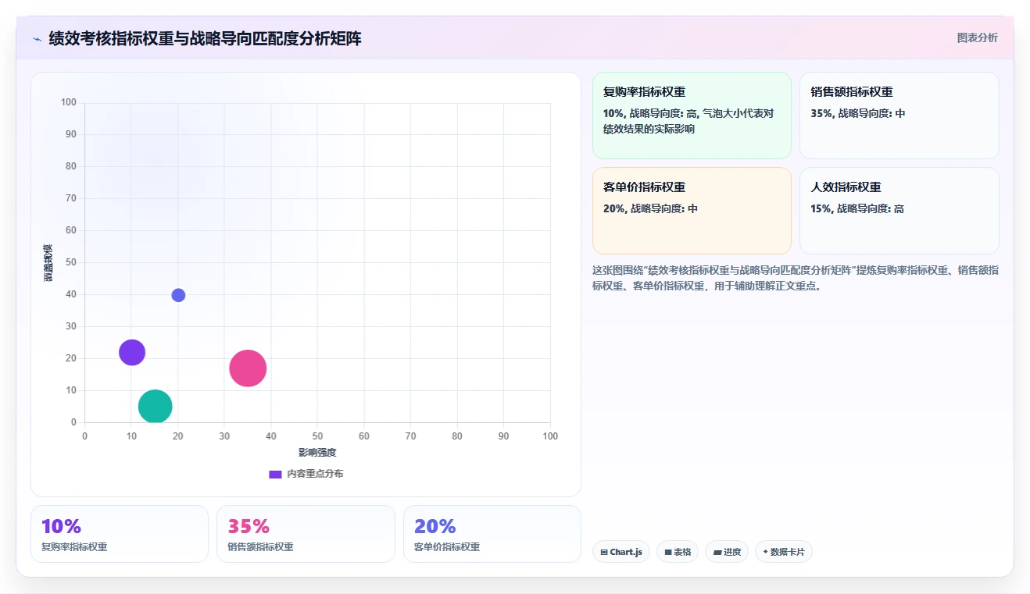Click the 数据卡片 tag
Image resolution: width=1030 pixels, height=594 pixels.
click(784, 552)
